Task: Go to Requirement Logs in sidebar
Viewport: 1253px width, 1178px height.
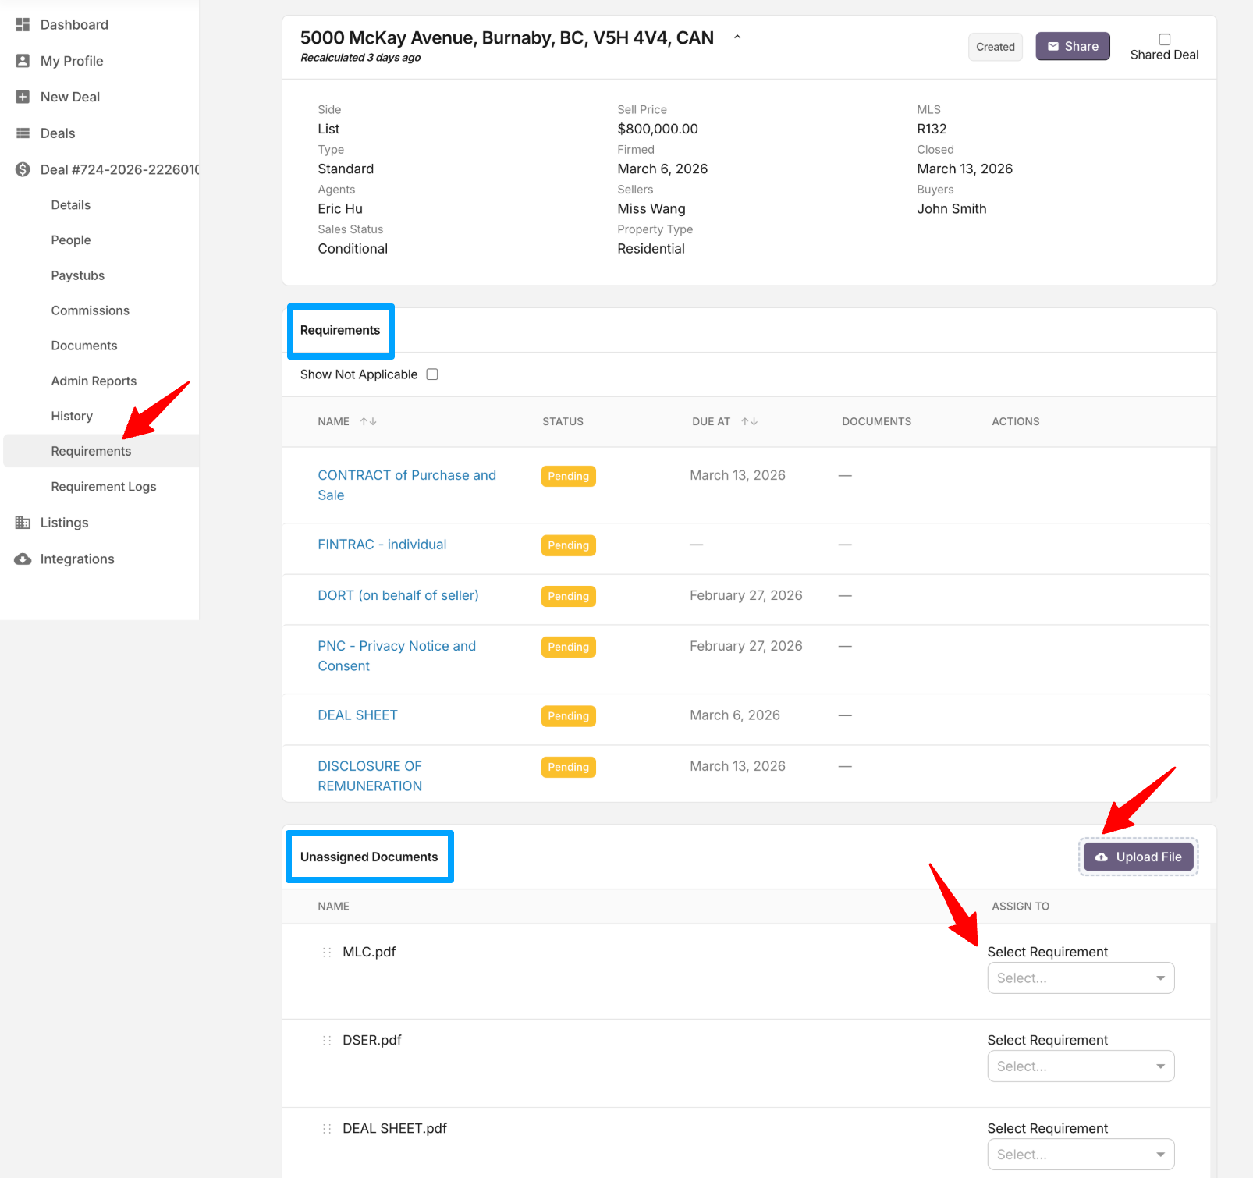Action: [x=104, y=487]
